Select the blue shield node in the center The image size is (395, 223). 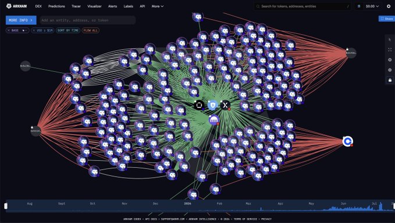(212, 105)
